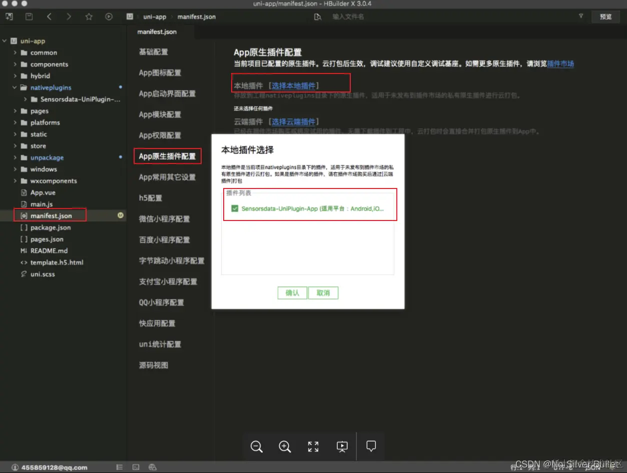Zoom in using the magnifier plus icon
Viewport: 627px width, 473px height.
(x=284, y=446)
